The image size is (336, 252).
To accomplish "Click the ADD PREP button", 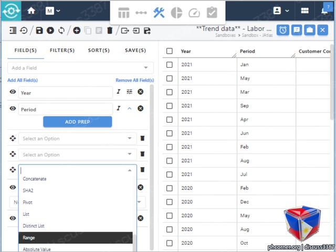I will point(78,122).
